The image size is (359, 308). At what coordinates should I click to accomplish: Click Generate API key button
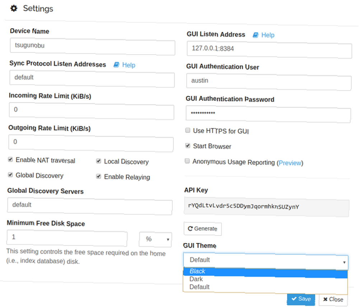click(202, 229)
